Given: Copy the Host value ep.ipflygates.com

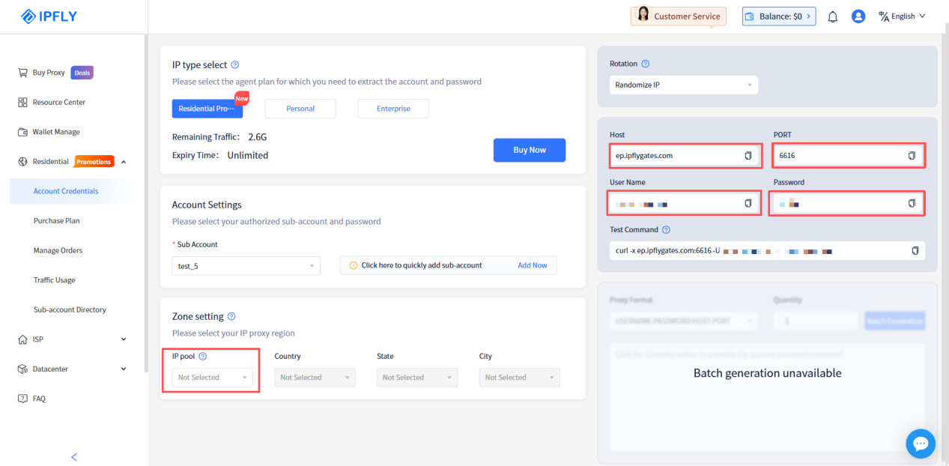Looking at the screenshot, I should pos(748,156).
